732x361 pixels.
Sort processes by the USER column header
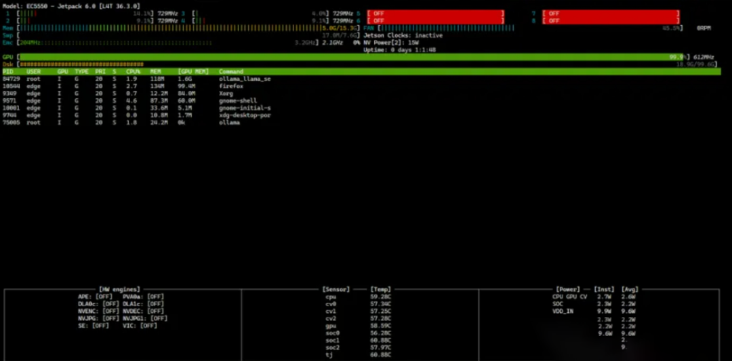pos(34,72)
